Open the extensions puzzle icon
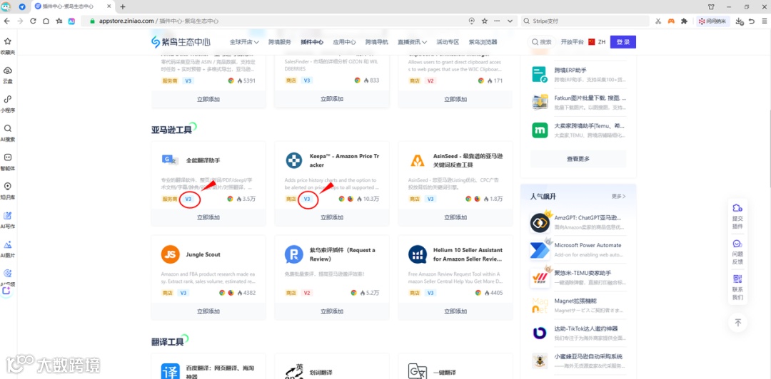 [683, 21]
